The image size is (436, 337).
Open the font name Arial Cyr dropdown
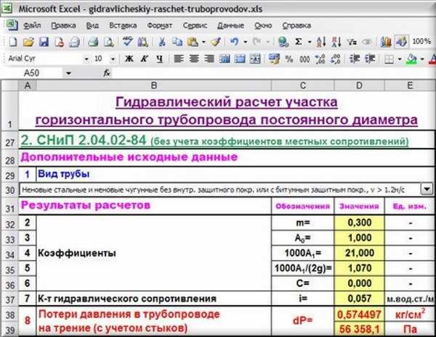point(86,59)
